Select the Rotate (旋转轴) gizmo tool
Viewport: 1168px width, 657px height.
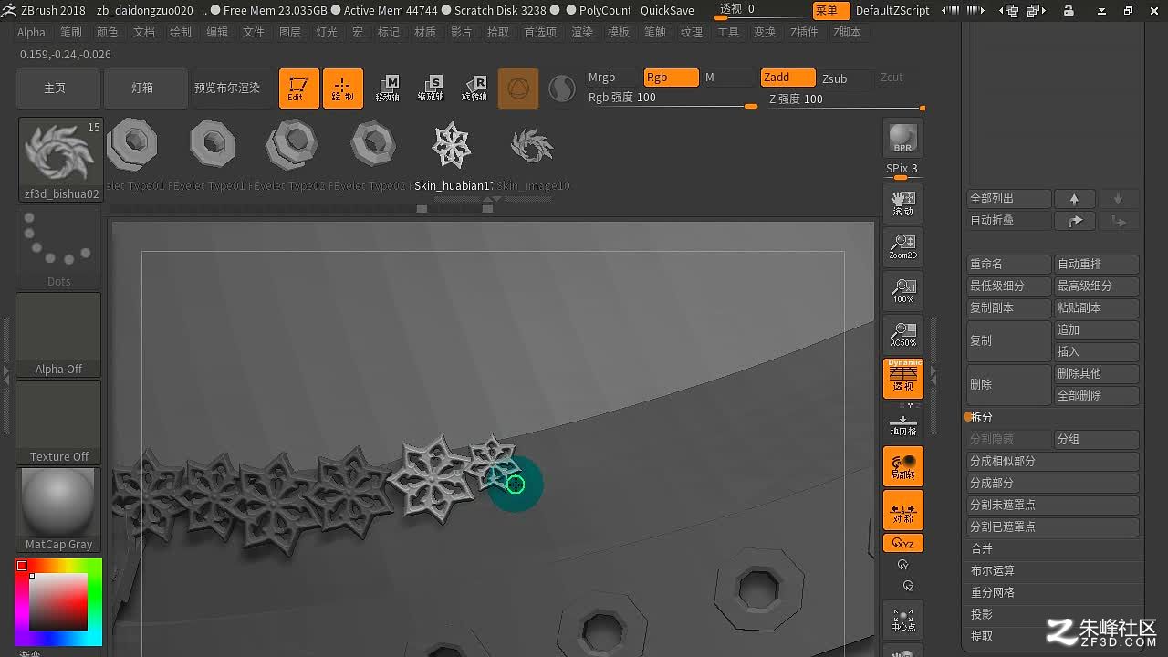[474, 89]
